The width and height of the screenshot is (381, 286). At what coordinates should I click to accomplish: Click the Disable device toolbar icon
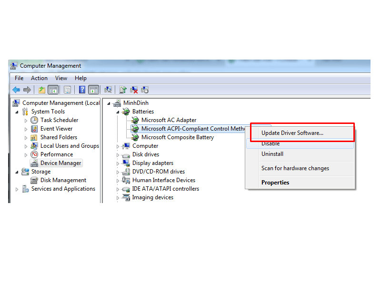(x=145, y=90)
